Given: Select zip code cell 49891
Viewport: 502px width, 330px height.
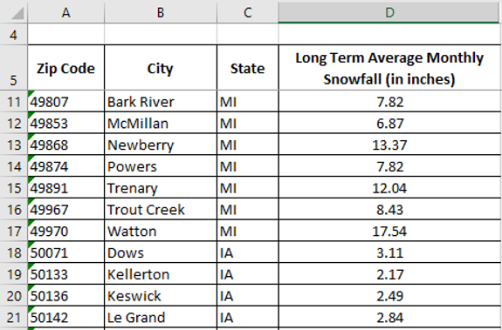Looking at the screenshot, I should [66, 187].
